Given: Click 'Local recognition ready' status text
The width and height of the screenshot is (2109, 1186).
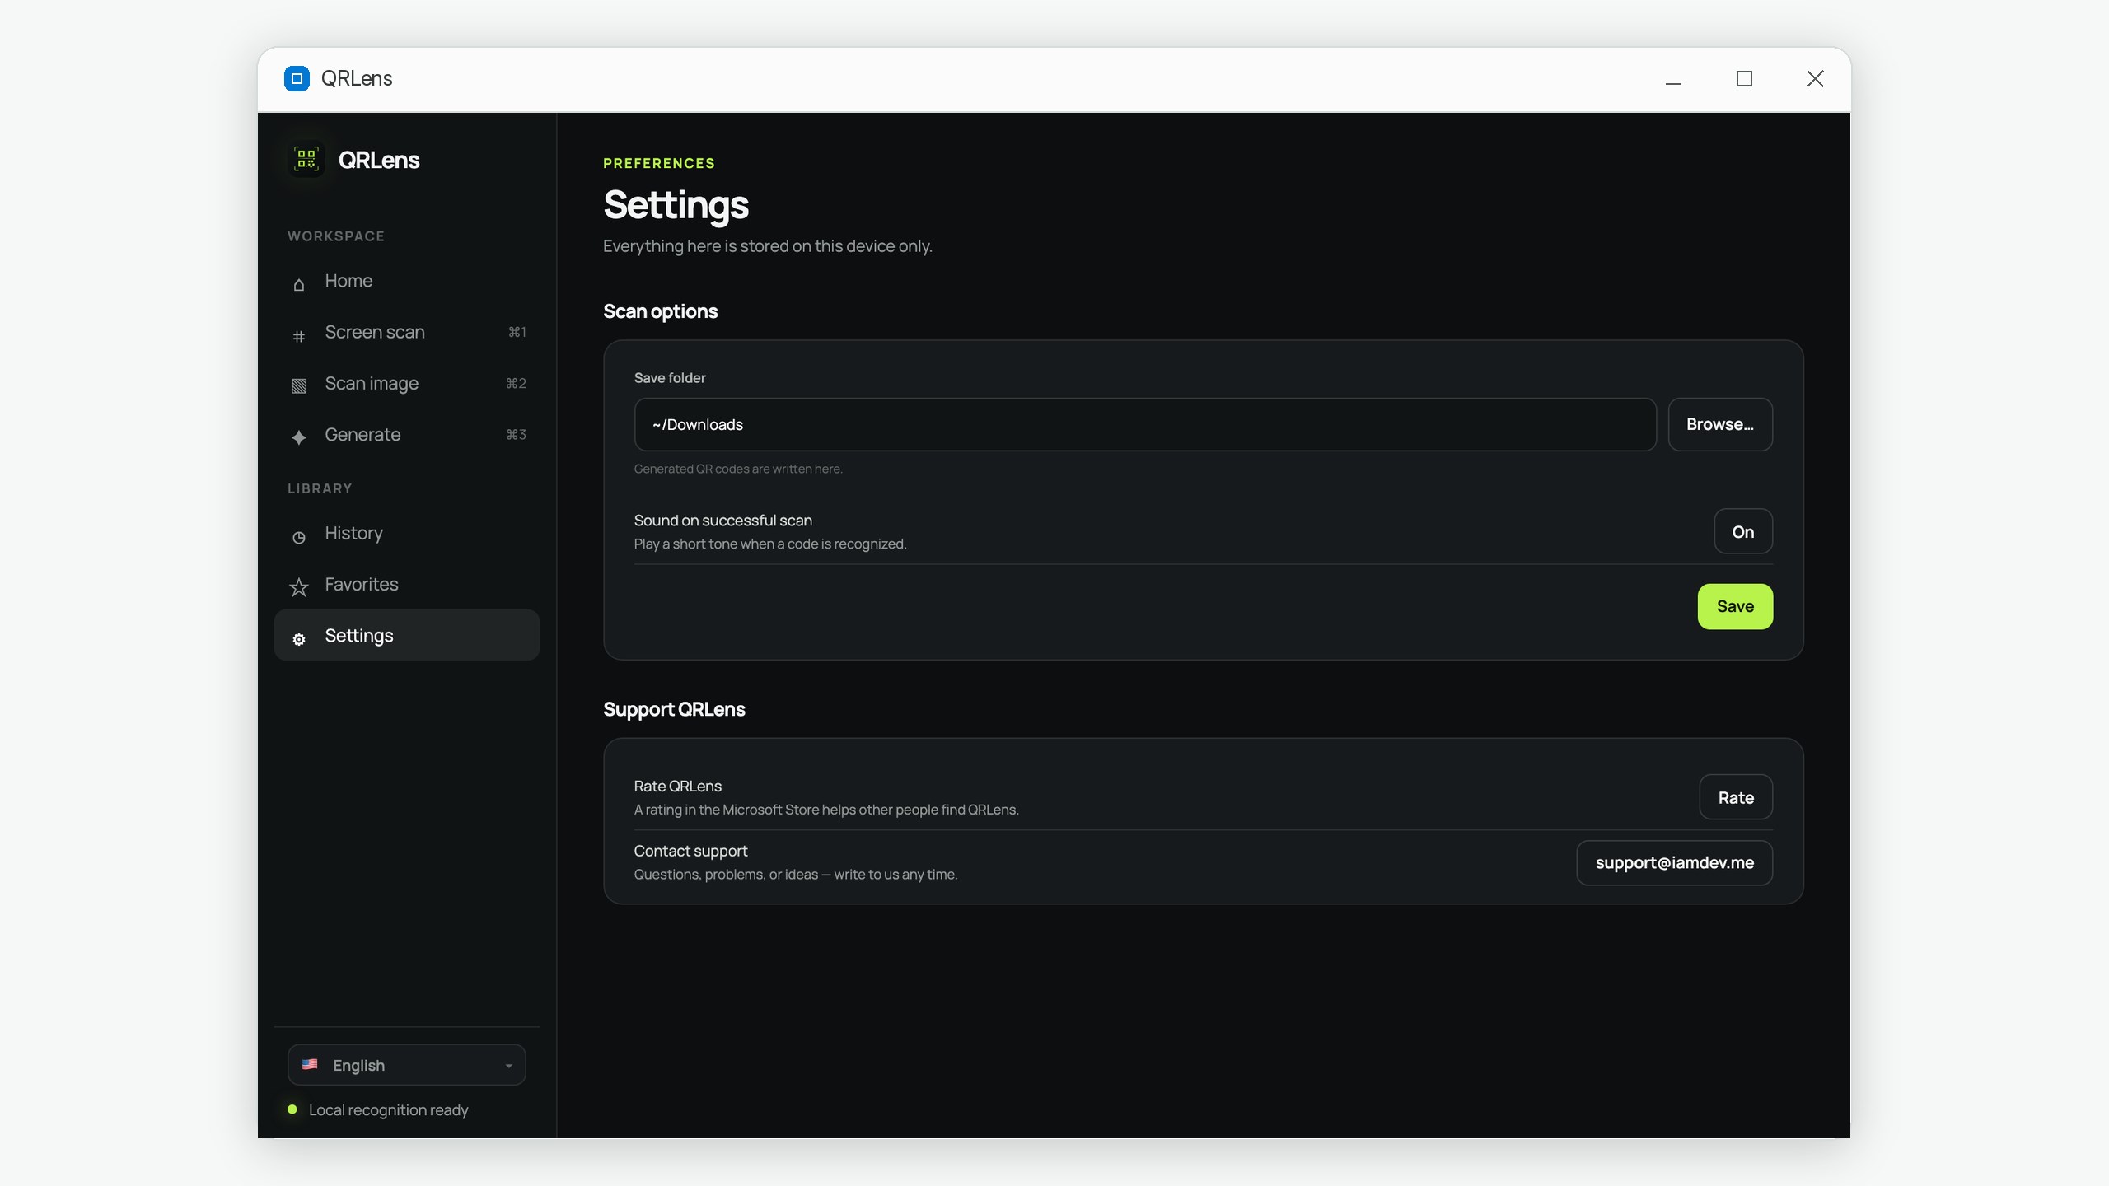Looking at the screenshot, I should pos(388,1109).
